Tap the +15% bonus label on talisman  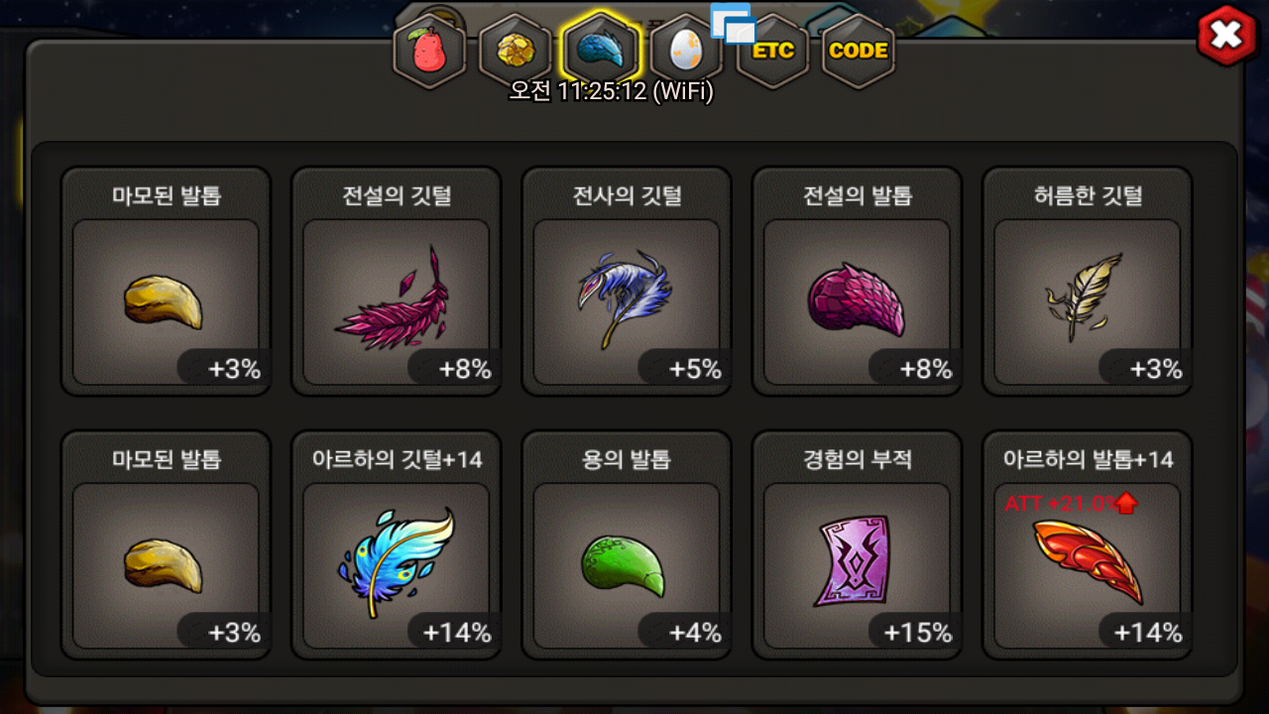[x=917, y=633]
